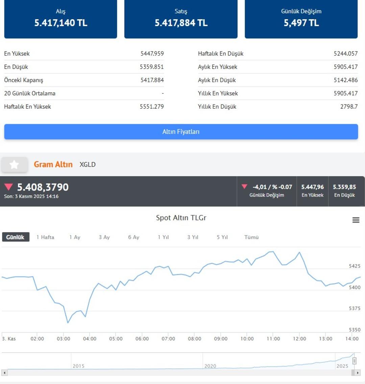The height and width of the screenshot is (384, 365).
Task: Open the chart export hamburger menu
Action: 356,220
